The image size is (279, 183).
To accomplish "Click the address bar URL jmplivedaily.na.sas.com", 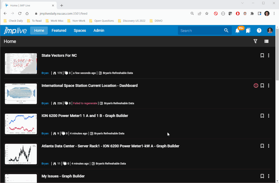I will pos(63,13).
